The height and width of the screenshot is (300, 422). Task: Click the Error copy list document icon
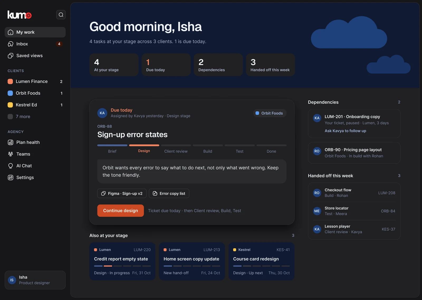point(155,193)
